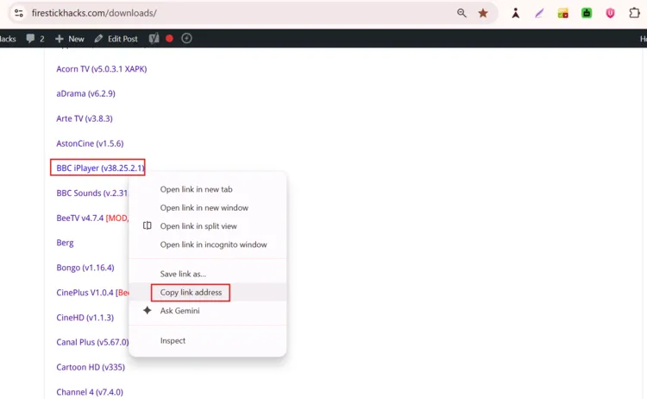Click the red dot status indicator
Image resolution: width=647 pixels, height=399 pixels.
(x=169, y=39)
